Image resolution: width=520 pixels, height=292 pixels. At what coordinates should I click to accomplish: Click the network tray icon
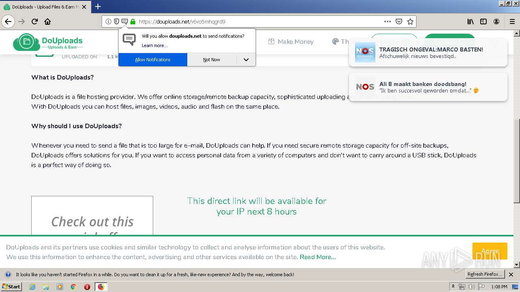462,287
